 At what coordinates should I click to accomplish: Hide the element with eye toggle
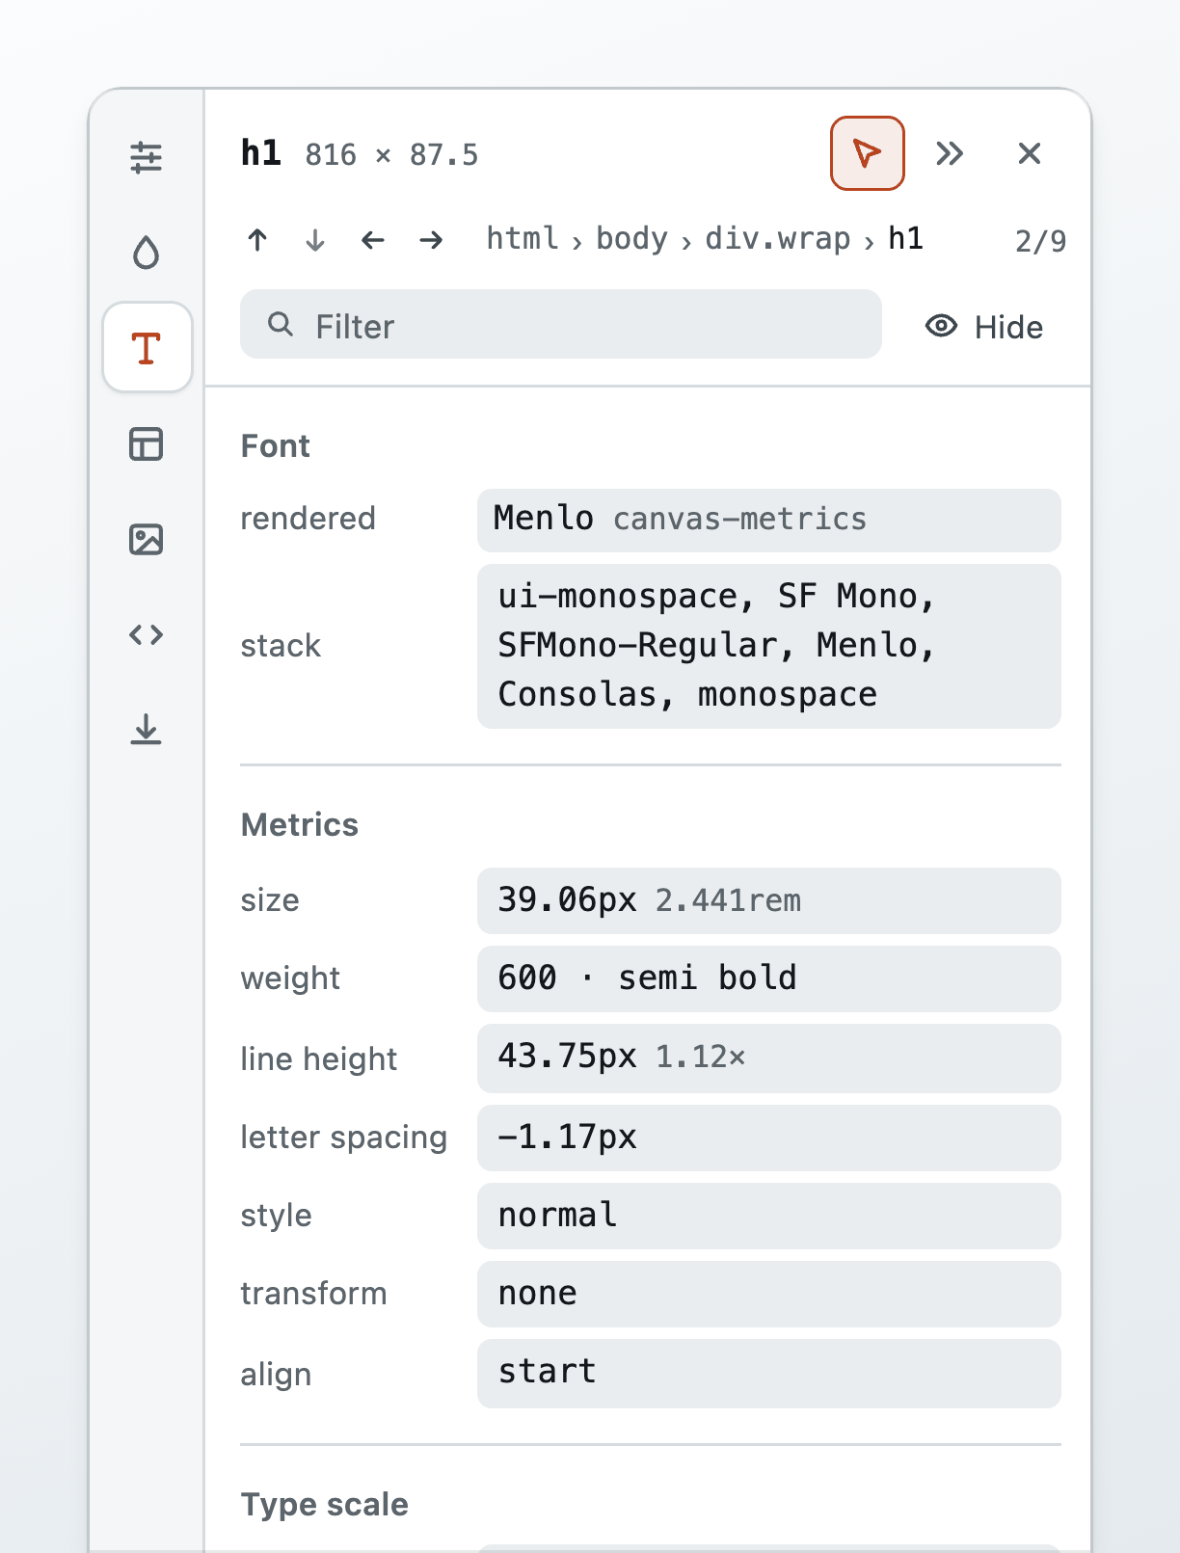click(984, 327)
